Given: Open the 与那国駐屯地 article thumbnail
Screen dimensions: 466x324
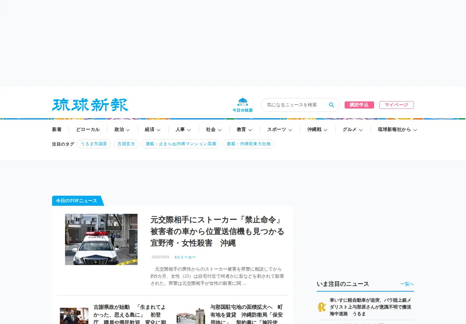Looking at the screenshot, I should [191, 316].
